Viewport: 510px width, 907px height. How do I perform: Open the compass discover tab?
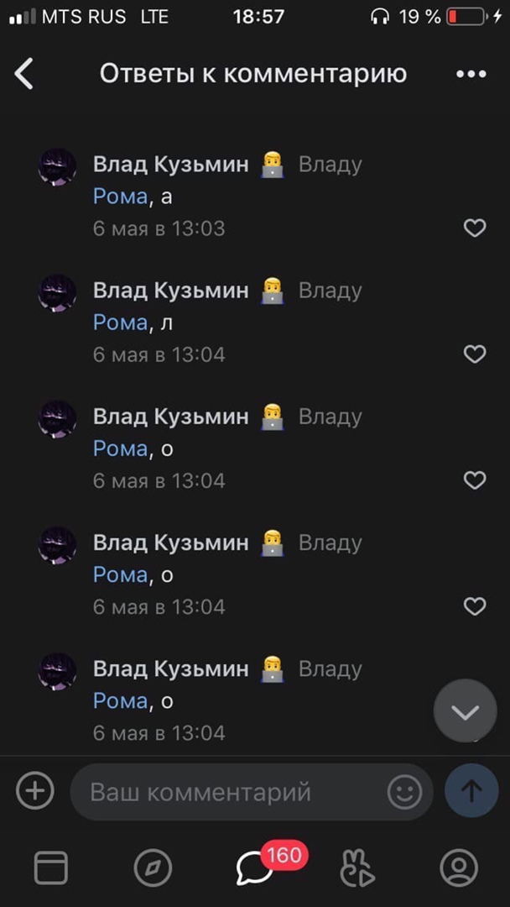tap(153, 868)
